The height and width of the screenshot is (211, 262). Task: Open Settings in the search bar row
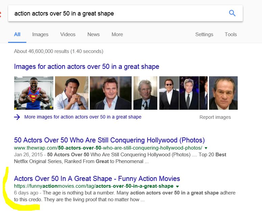click(x=204, y=34)
